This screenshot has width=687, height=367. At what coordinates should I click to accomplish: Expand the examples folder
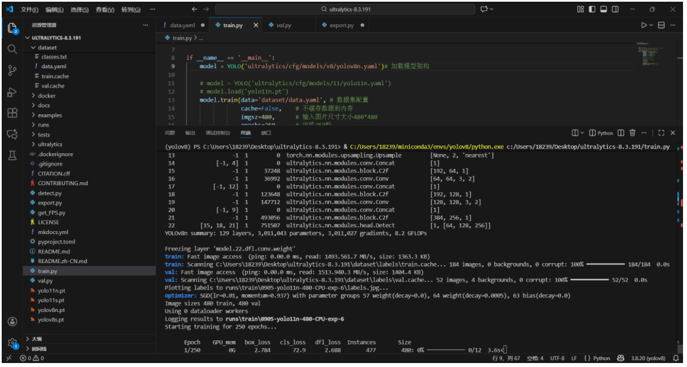click(89, 115)
